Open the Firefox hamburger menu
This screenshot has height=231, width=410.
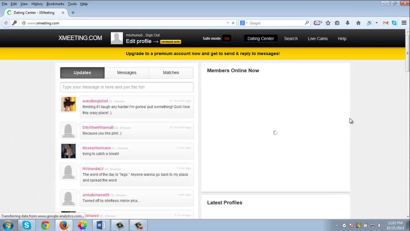tap(404, 23)
